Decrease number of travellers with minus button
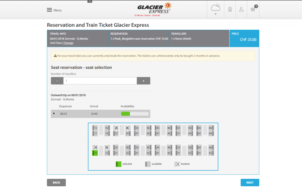Screen dimensions: 302x188 [57, 81]
